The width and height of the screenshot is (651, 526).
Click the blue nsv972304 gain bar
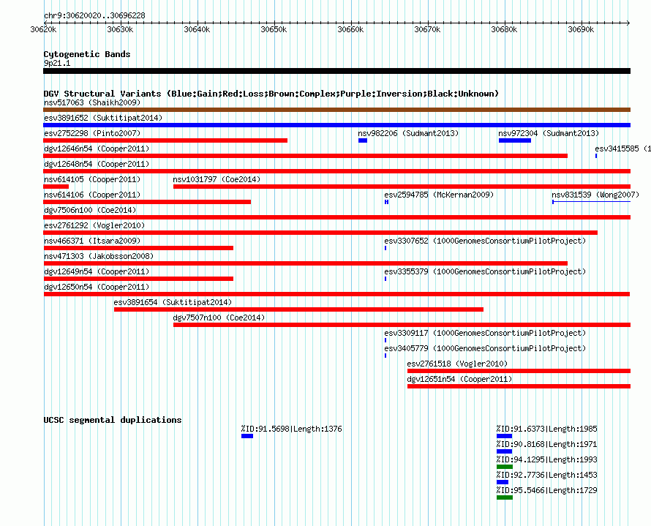[x=515, y=140]
